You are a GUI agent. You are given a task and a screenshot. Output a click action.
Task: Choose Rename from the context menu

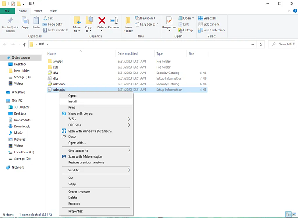click(x=96, y=203)
